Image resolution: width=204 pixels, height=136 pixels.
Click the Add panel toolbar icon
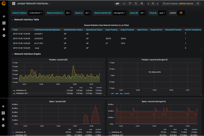click(117, 4)
